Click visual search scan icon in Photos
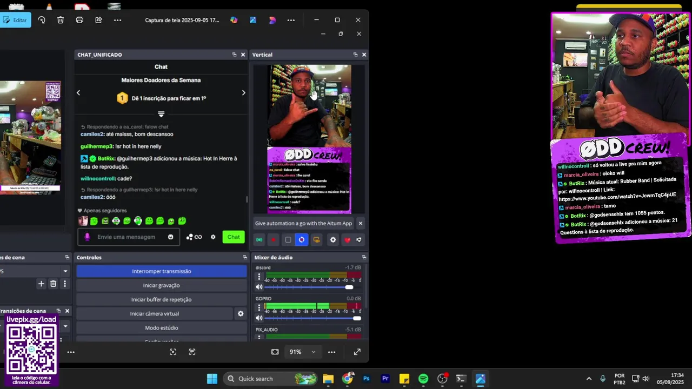 (173, 352)
